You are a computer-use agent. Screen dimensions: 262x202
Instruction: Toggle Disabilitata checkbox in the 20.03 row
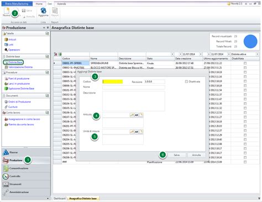tap(245, 126)
